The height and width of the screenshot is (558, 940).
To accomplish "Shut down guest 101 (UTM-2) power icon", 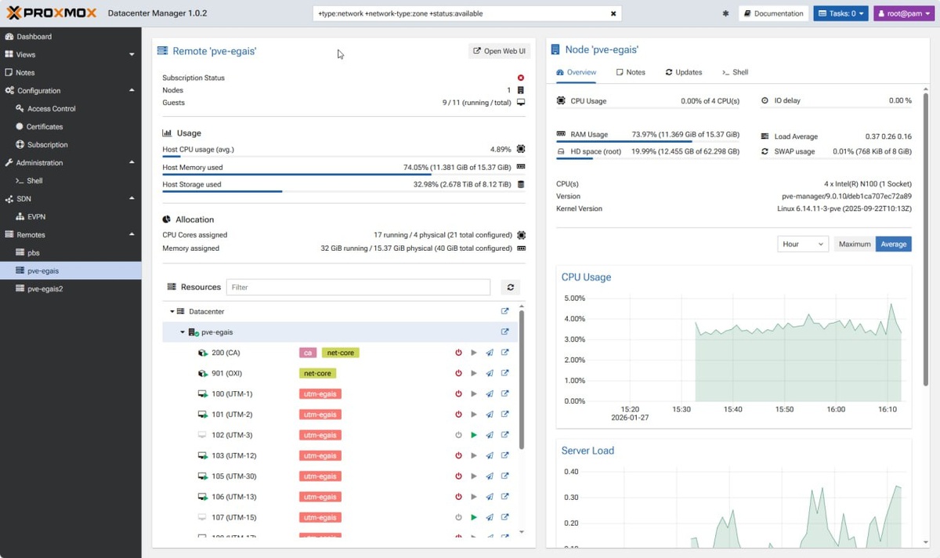I will pyautogui.click(x=459, y=415).
